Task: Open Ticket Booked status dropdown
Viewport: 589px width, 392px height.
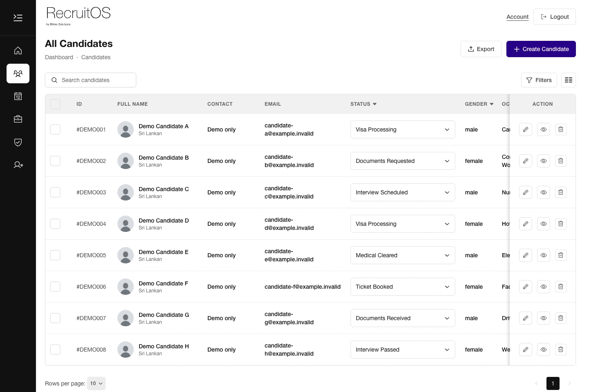Action: 403,287
